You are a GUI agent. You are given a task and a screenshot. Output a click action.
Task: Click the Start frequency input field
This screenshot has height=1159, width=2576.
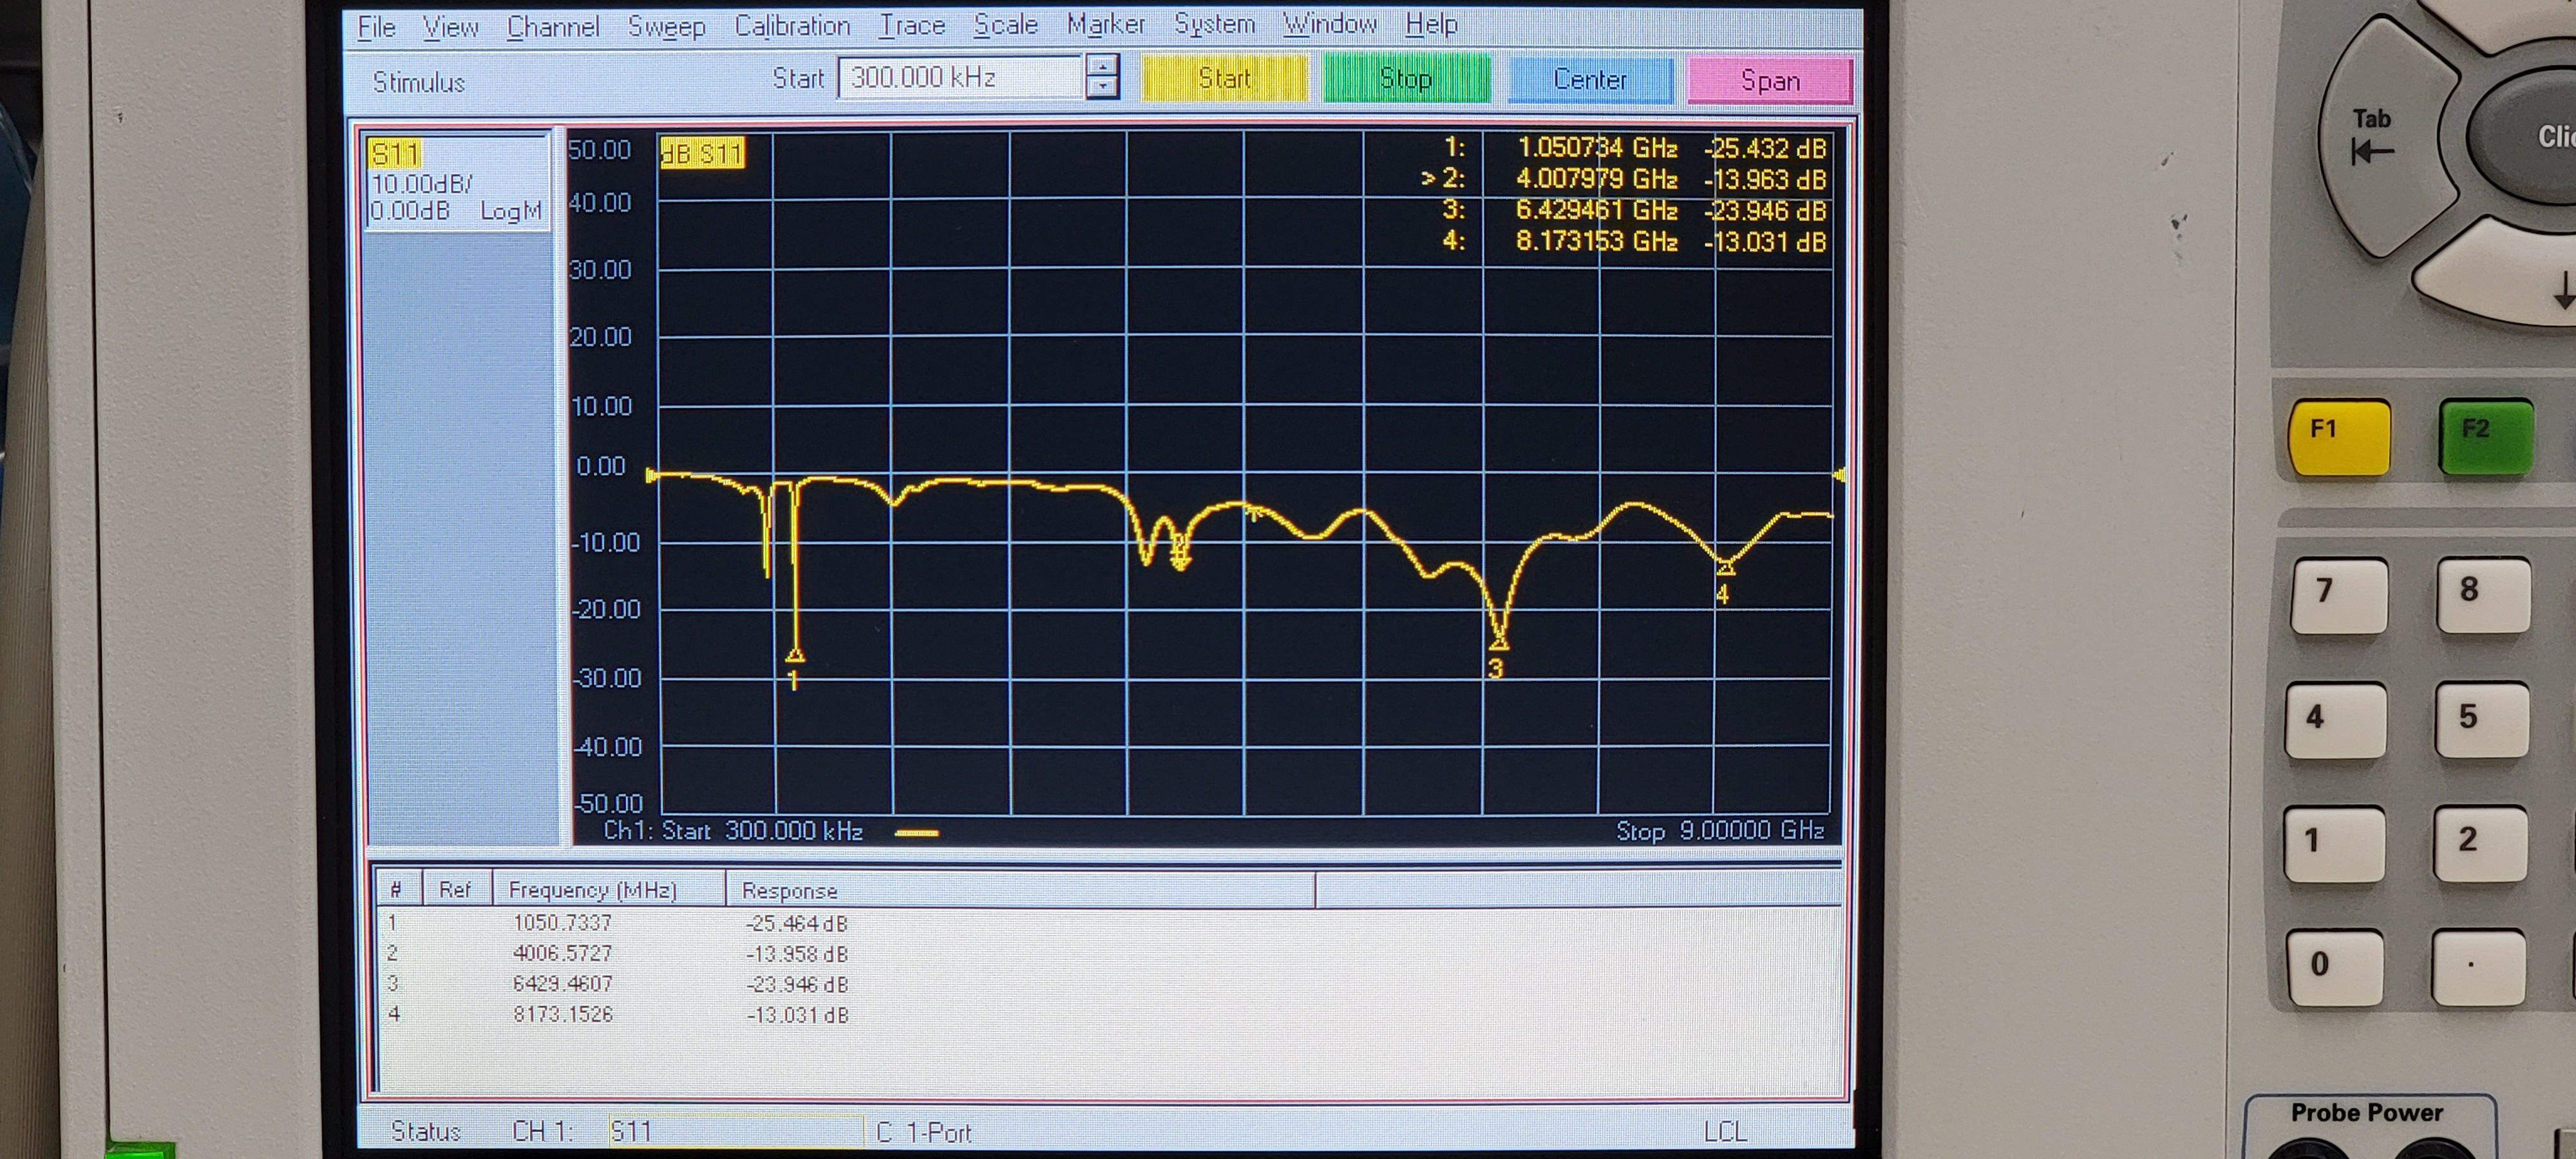[959, 78]
